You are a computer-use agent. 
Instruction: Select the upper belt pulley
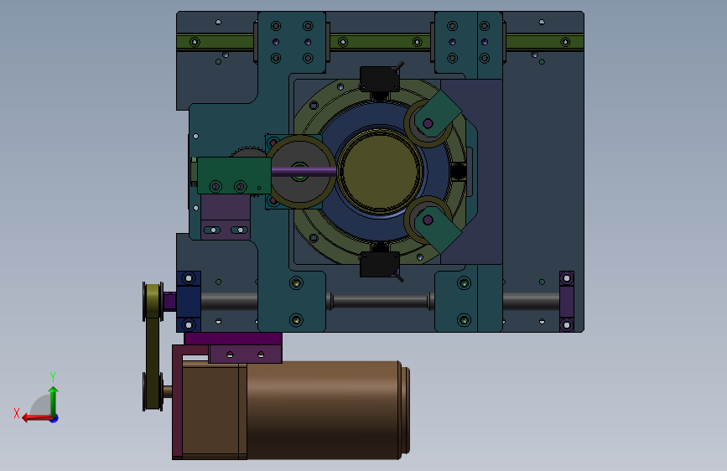pos(153,302)
